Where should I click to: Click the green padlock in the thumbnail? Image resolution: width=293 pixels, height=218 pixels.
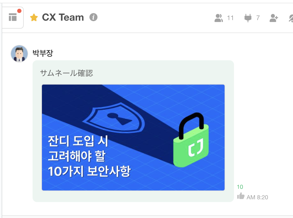[x=191, y=140]
